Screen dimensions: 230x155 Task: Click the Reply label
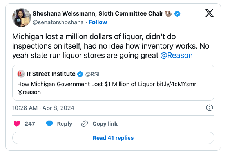click(x=65, y=124)
